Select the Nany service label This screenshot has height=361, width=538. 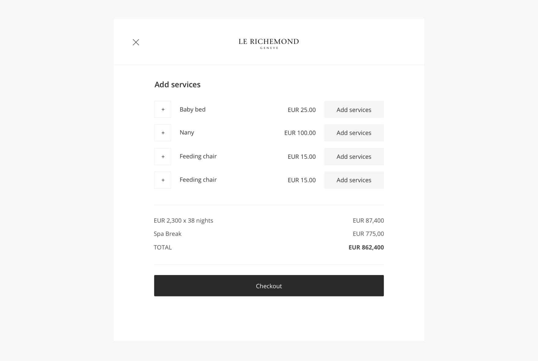point(187,132)
